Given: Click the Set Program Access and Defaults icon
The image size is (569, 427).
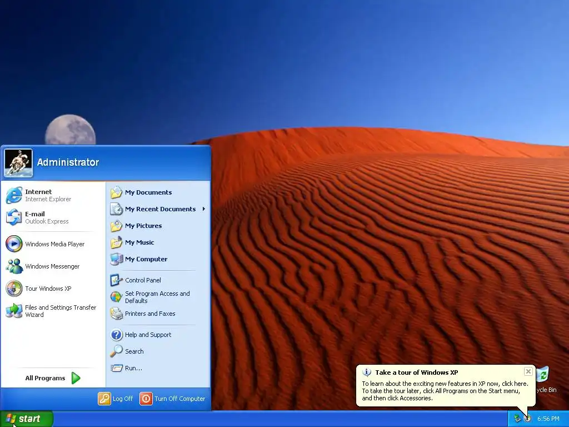Looking at the screenshot, I should pyautogui.click(x=117, y=297).
